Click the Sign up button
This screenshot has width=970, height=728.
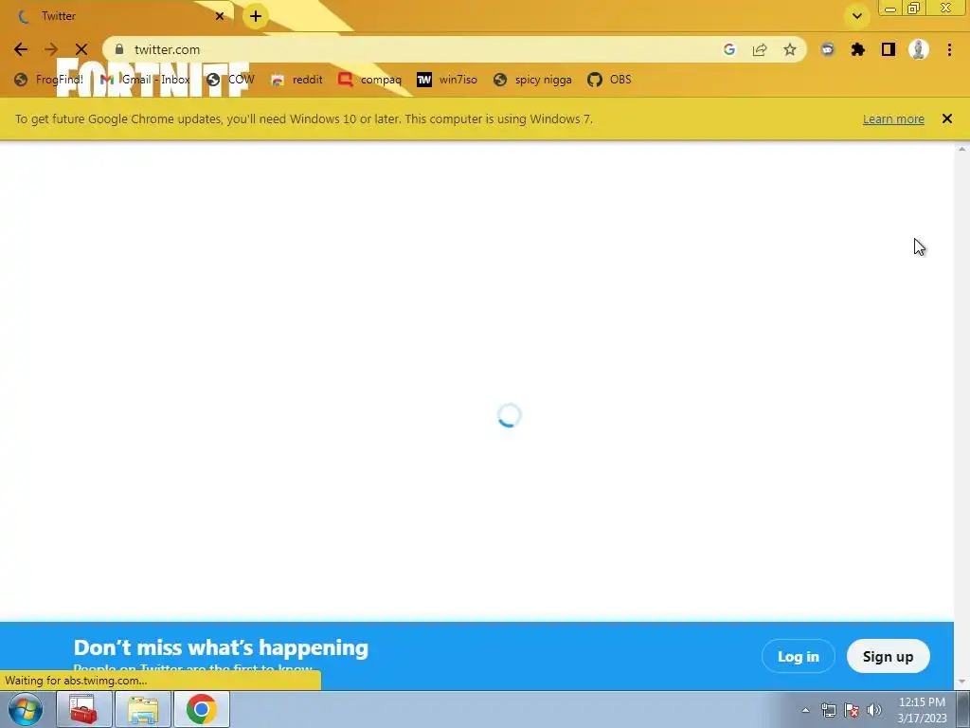point(888,656)
